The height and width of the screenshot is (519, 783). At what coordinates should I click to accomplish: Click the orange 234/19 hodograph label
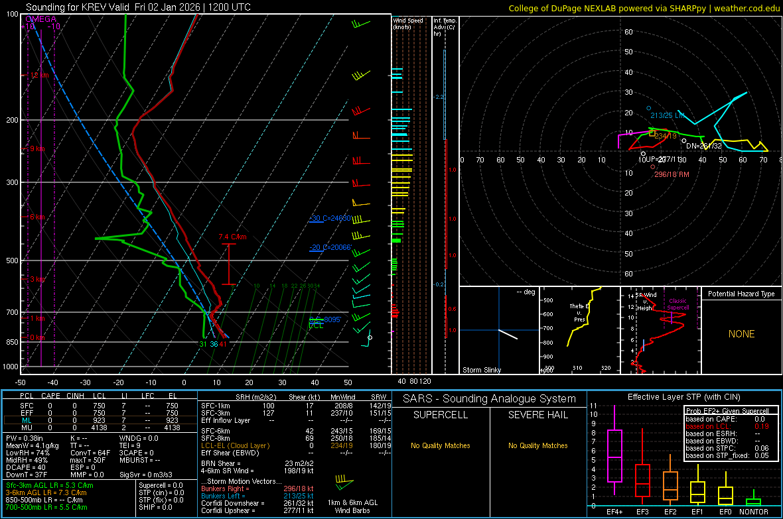click(x=666, y=136)
